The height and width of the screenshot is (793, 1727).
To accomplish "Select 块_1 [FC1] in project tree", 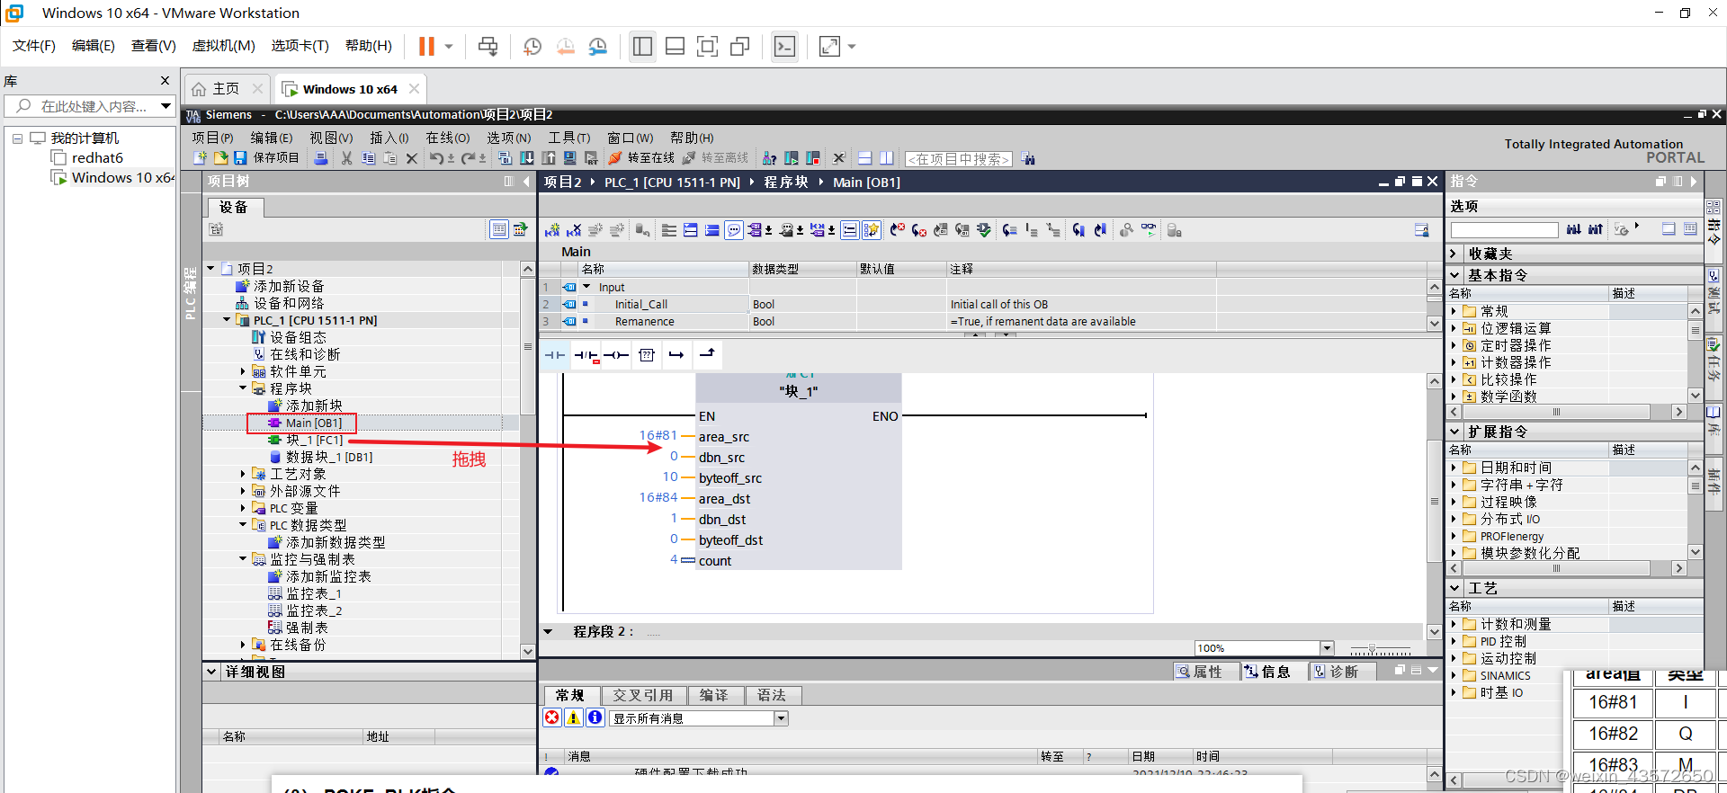I will coord(315,440).
